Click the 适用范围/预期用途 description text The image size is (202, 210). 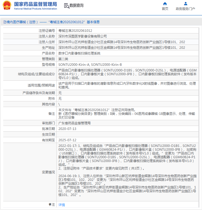pyautogui.click(x=127, y=85)
